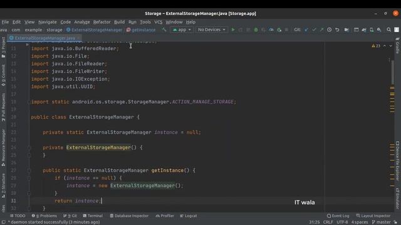
Task: Open the Gradle panel on the right sidebar
Action: (x=397, y=46)
